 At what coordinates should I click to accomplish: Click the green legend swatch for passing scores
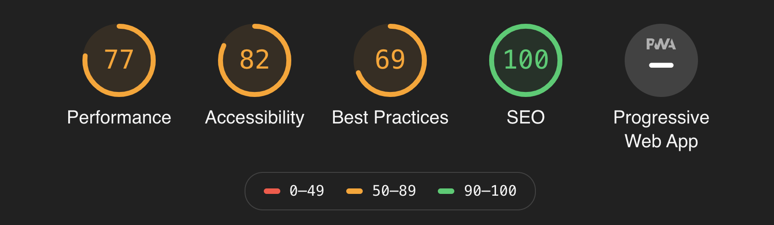pyautogui.click(x=446, y=191)
